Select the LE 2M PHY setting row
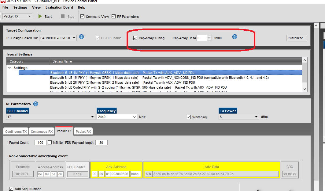The height and width of the screenshot is (191, 325). click(123, 82)
